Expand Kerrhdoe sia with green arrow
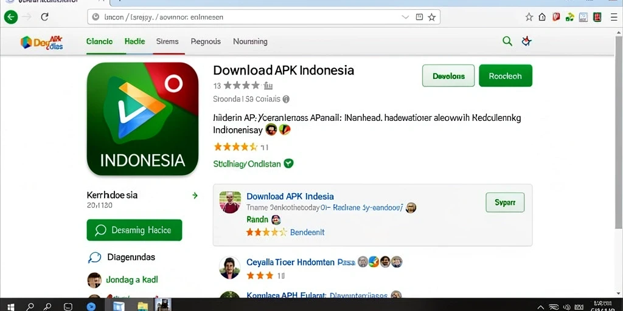The height and width of the screenshot is (311, 623). [195, 195]
